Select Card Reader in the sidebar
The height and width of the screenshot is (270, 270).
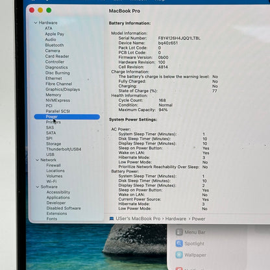(57, 56)
